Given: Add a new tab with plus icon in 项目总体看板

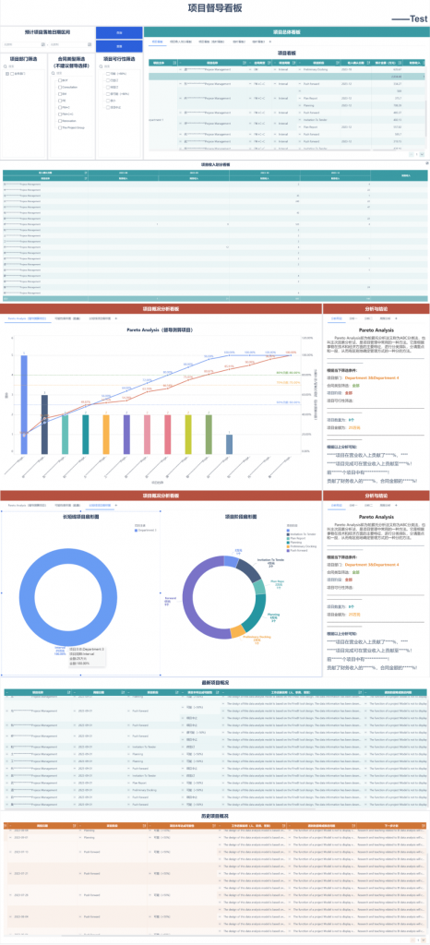Looking at the screenshot, I should pyautogui.click(x=269, y=42).
